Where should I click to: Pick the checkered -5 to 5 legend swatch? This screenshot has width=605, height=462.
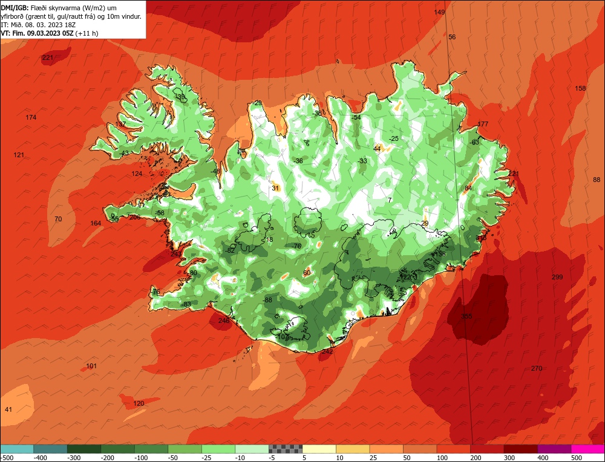tap(286, 449)
